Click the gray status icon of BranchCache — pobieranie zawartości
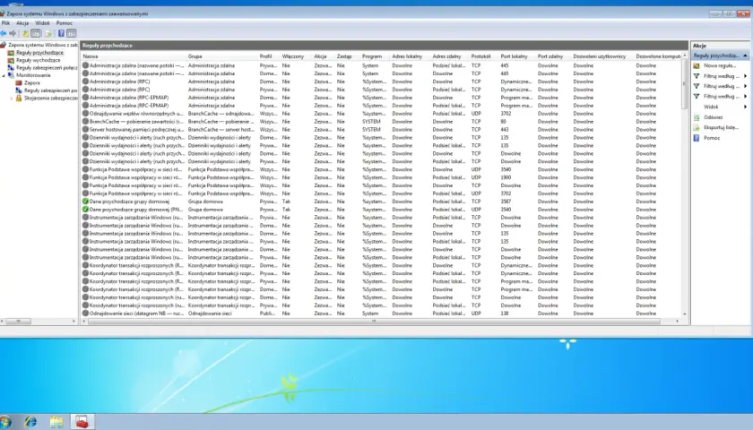The width and height of the screenshot is (753, 430). (x=85, y=122)
